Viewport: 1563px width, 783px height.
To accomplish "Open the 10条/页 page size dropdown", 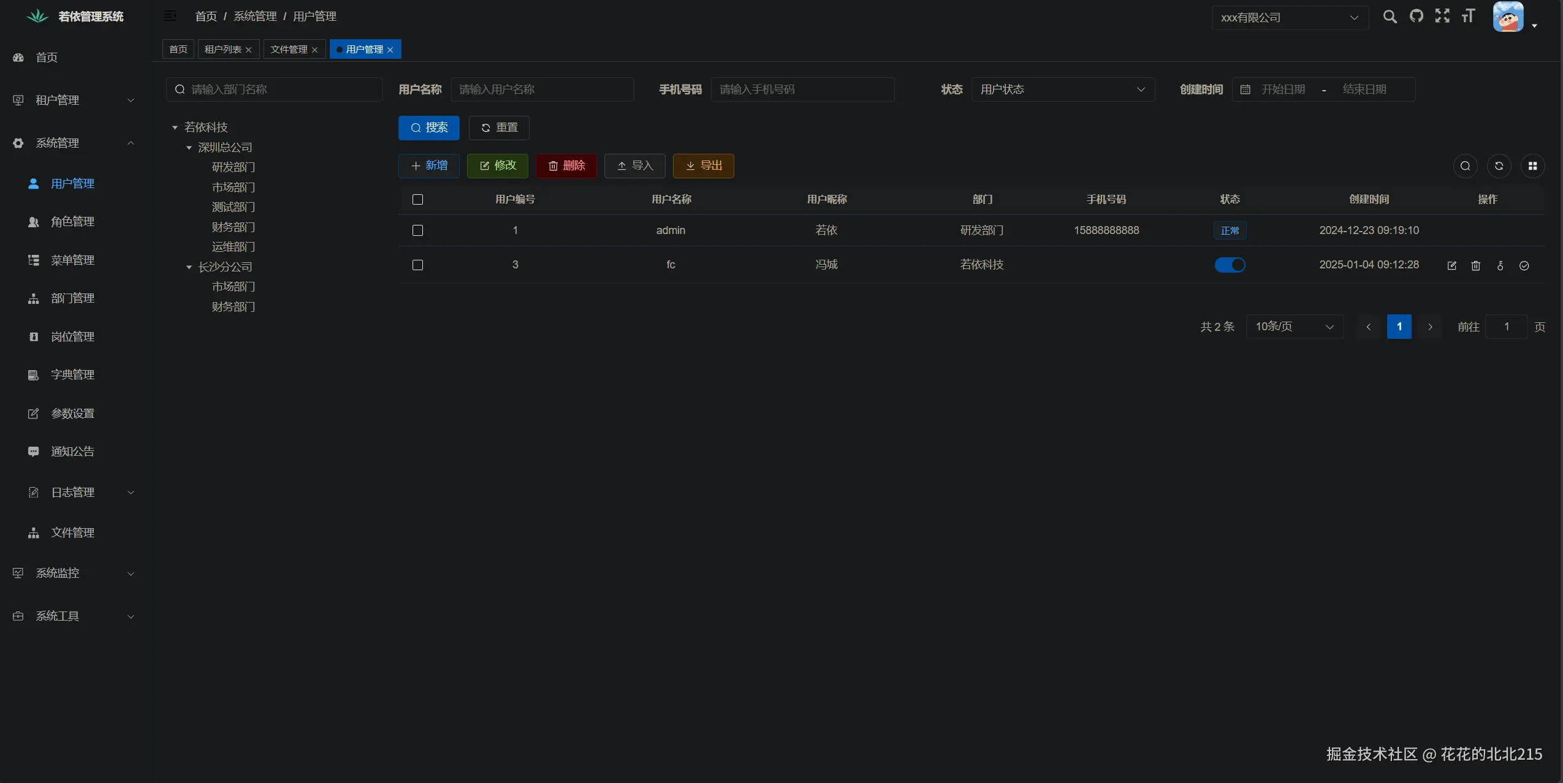I will coord(1294,327).
